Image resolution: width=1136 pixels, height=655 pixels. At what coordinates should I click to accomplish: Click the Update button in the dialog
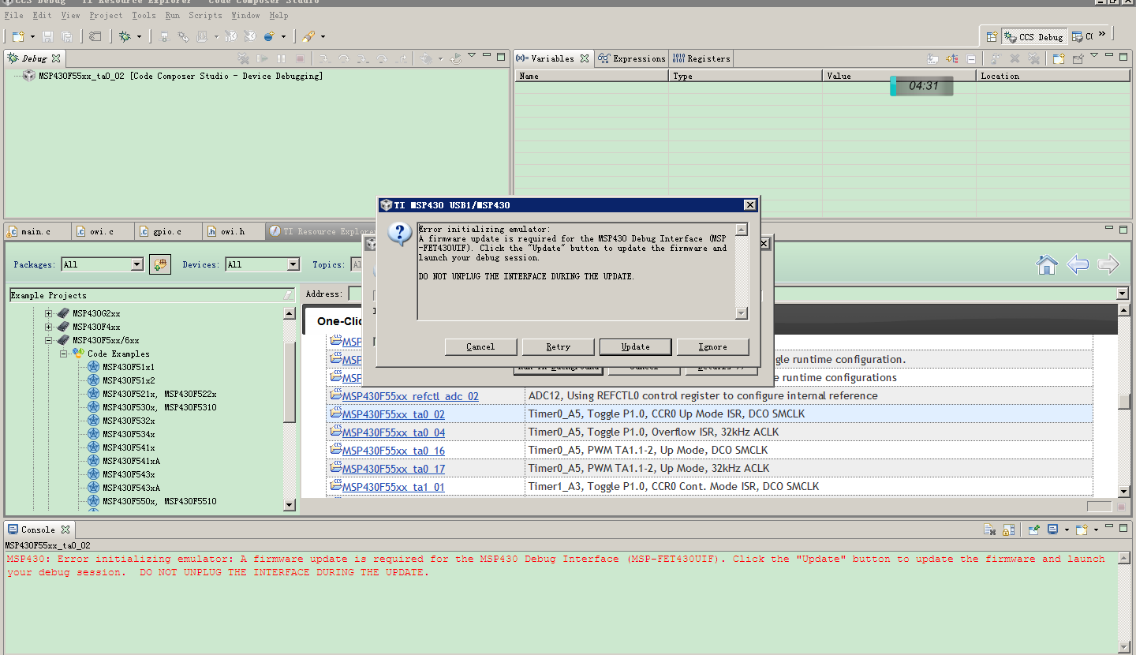(635, 346)
